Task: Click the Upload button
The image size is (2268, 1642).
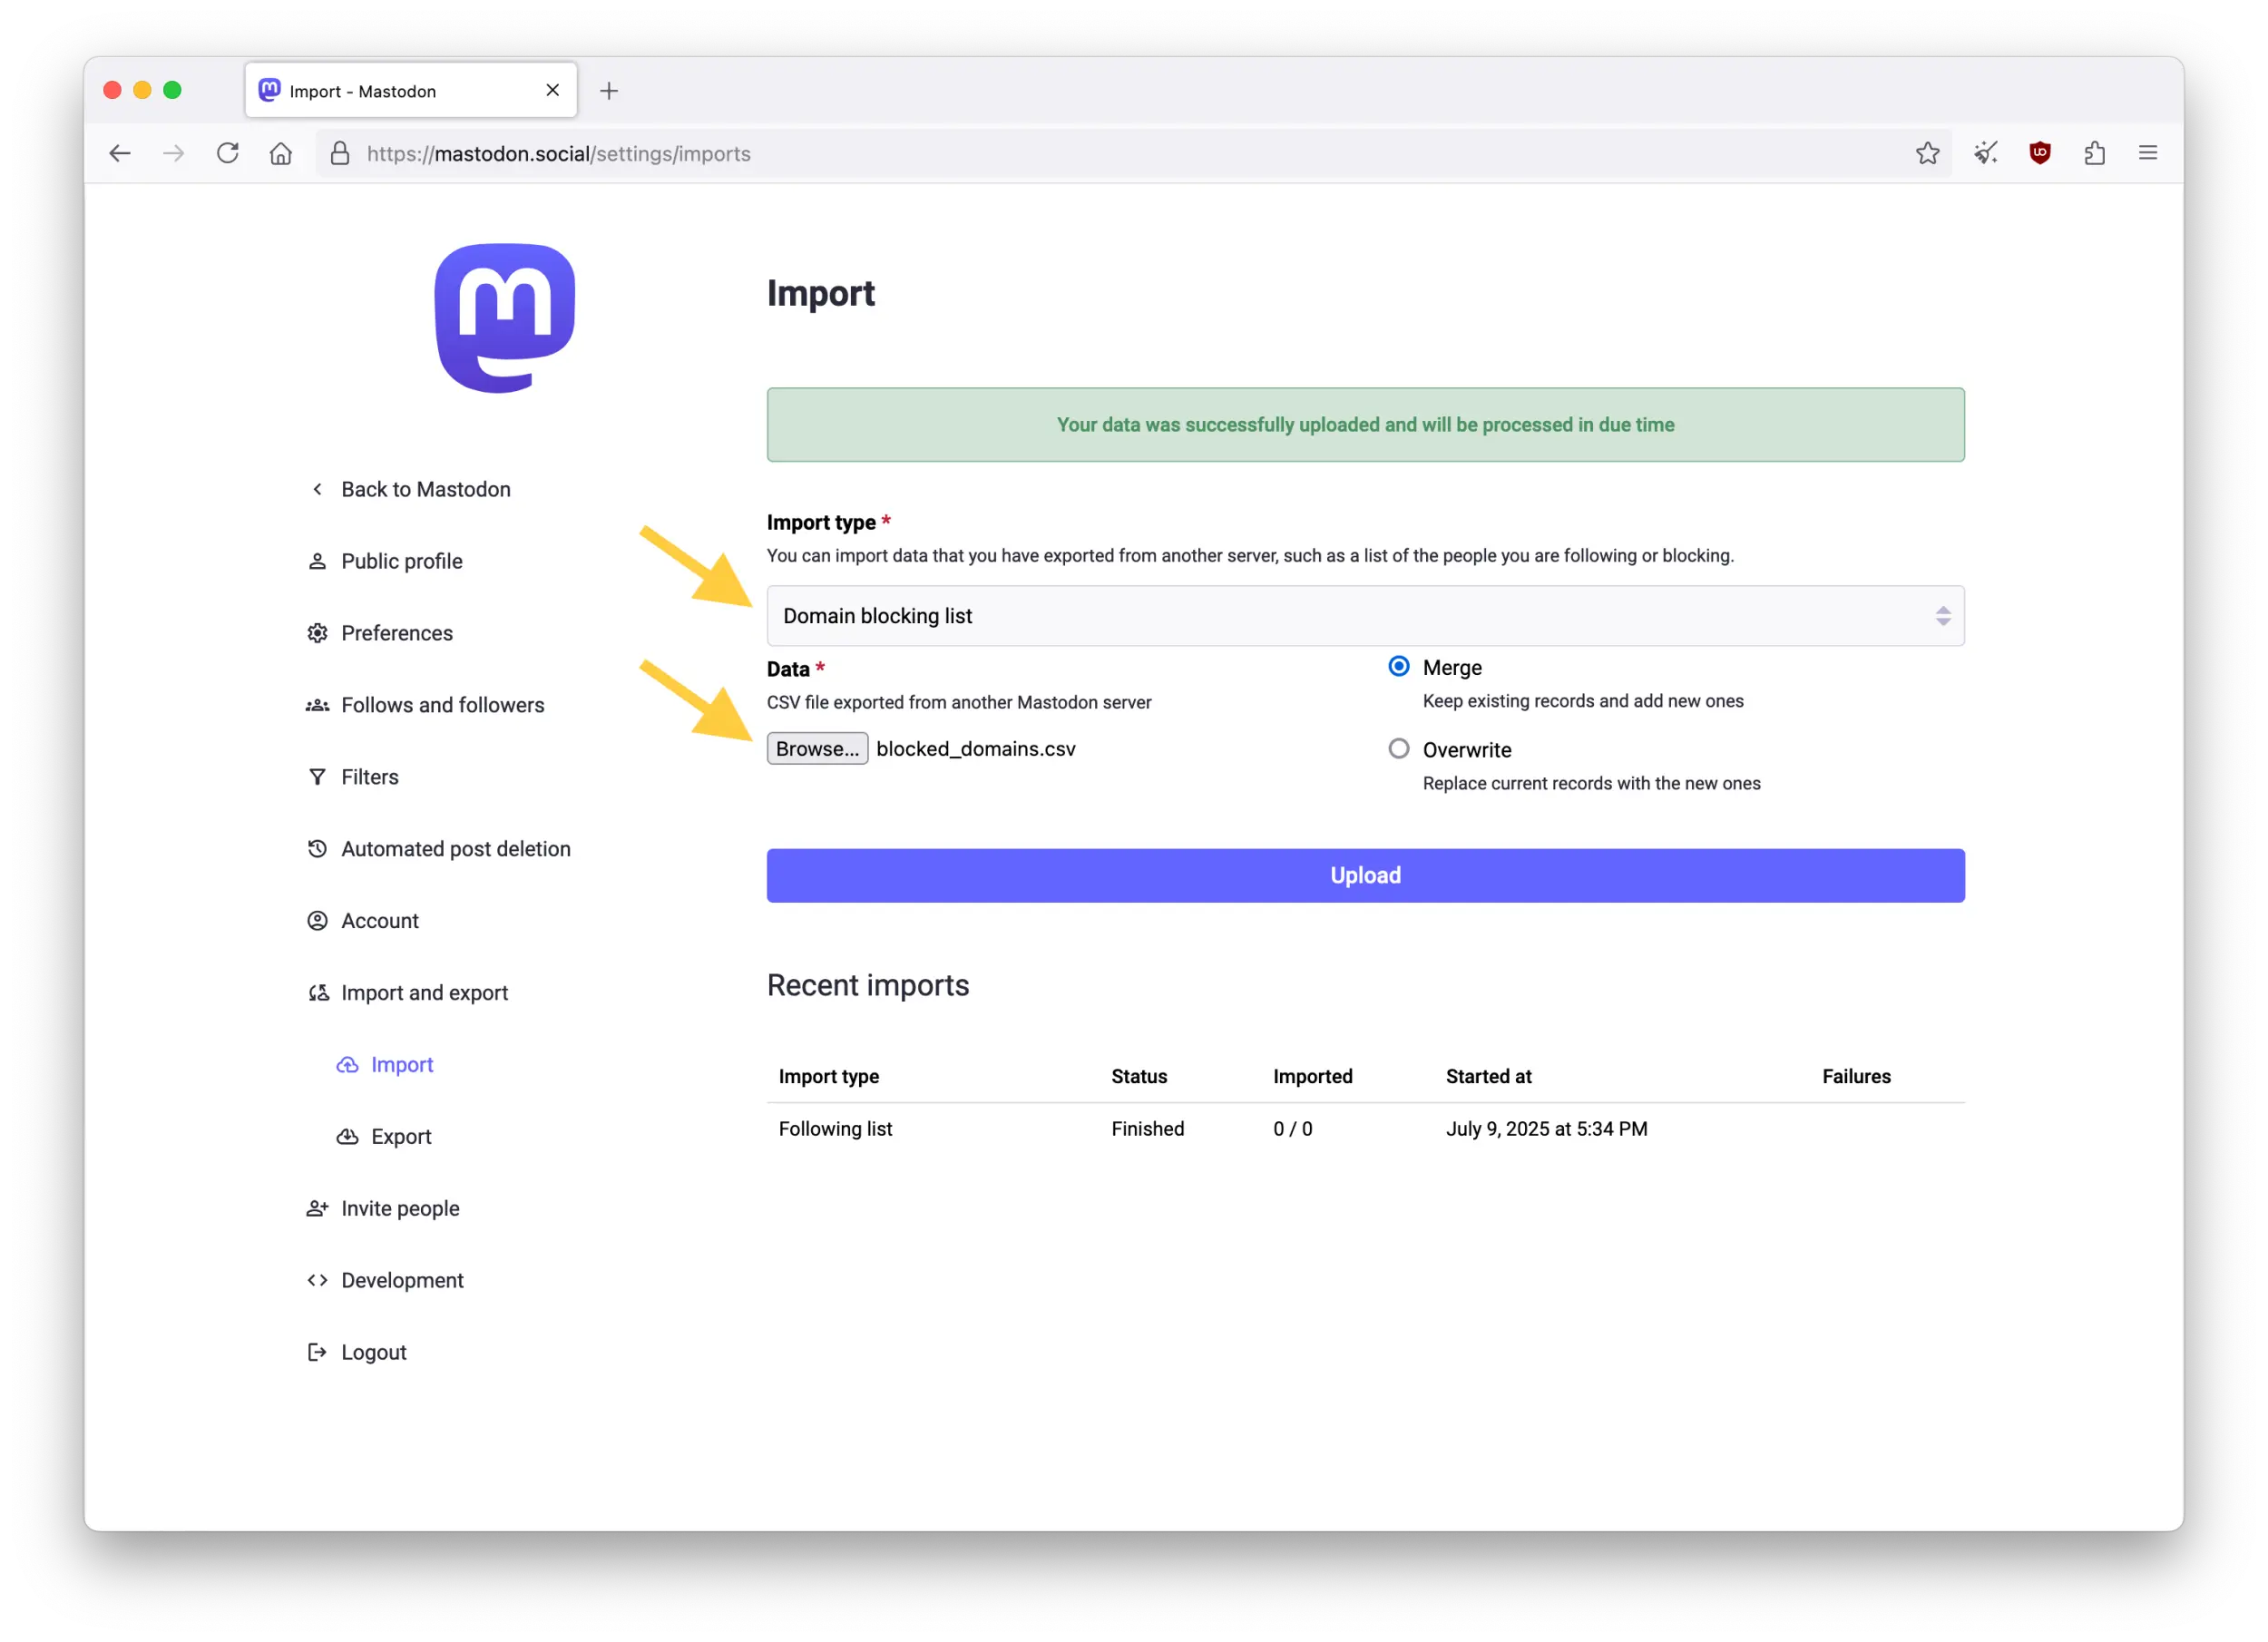Action: click(x=1364, y=875)
